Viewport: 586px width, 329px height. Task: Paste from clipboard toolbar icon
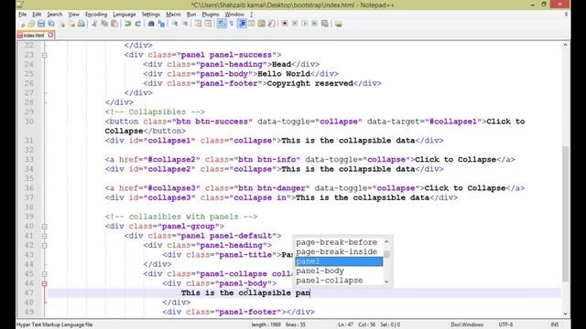point(114,24)
